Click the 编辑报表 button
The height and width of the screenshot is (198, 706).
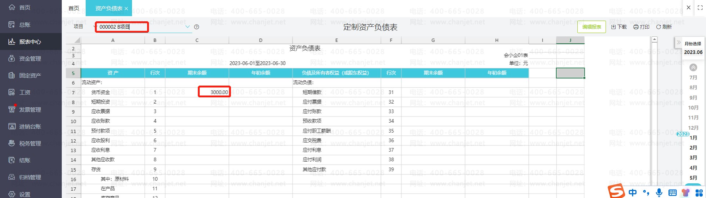click(x=592, y=27)
